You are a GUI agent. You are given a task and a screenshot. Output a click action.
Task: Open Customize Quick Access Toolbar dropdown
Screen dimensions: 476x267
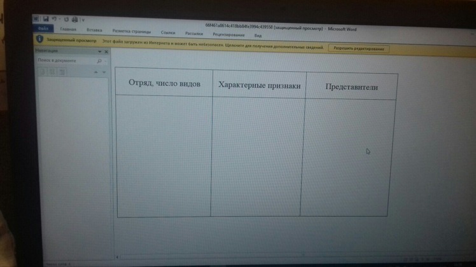[x=83, y=20]
